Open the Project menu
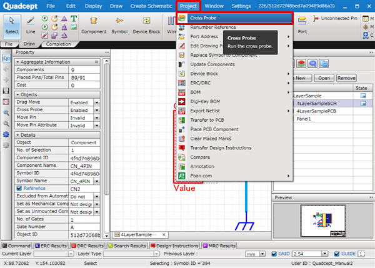This screenshot has height=268, width=375. (x=188, y=6)
